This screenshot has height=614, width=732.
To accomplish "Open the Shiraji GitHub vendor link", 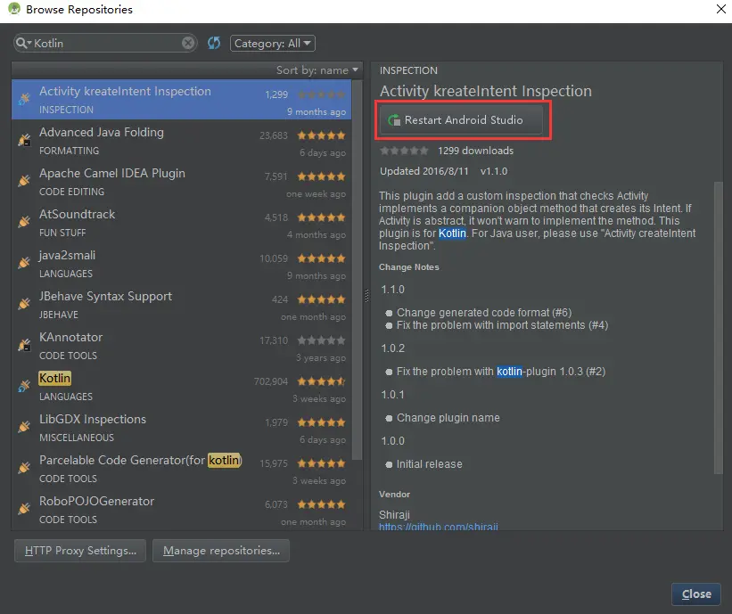I will (x=439, y=527).
